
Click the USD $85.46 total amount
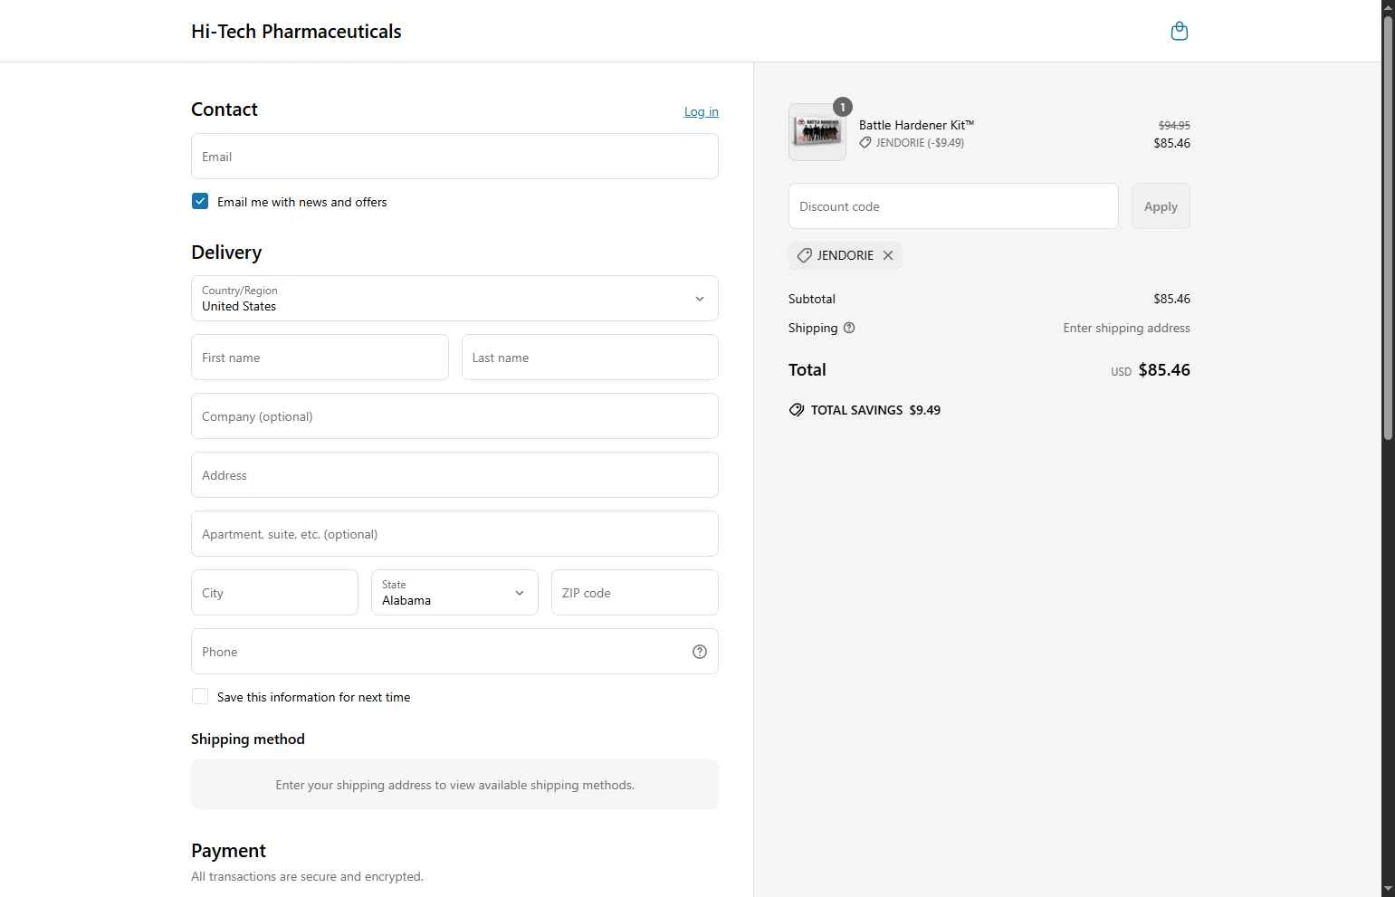click(x=1151, y=370)
